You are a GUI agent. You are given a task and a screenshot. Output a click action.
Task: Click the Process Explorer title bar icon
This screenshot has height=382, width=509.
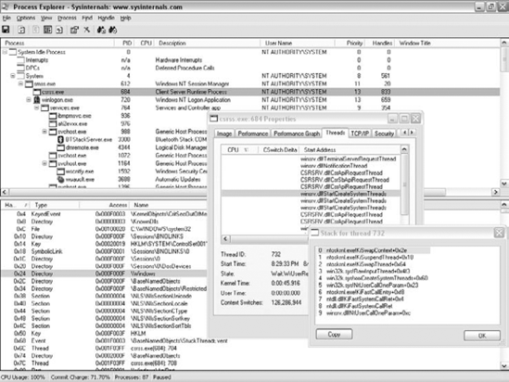point(6,6)
